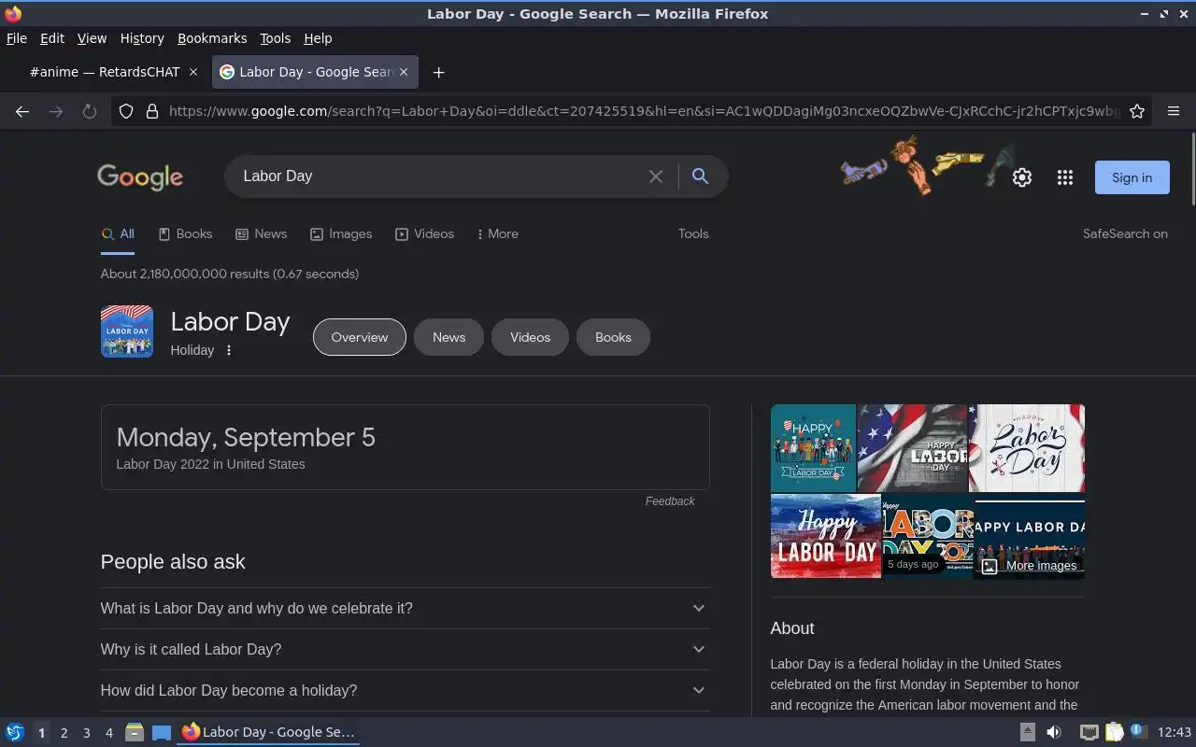This screenshot has height=747, width=1196.
Task: Open the cursive Labor Day script image
Action: coord(1027,448)
